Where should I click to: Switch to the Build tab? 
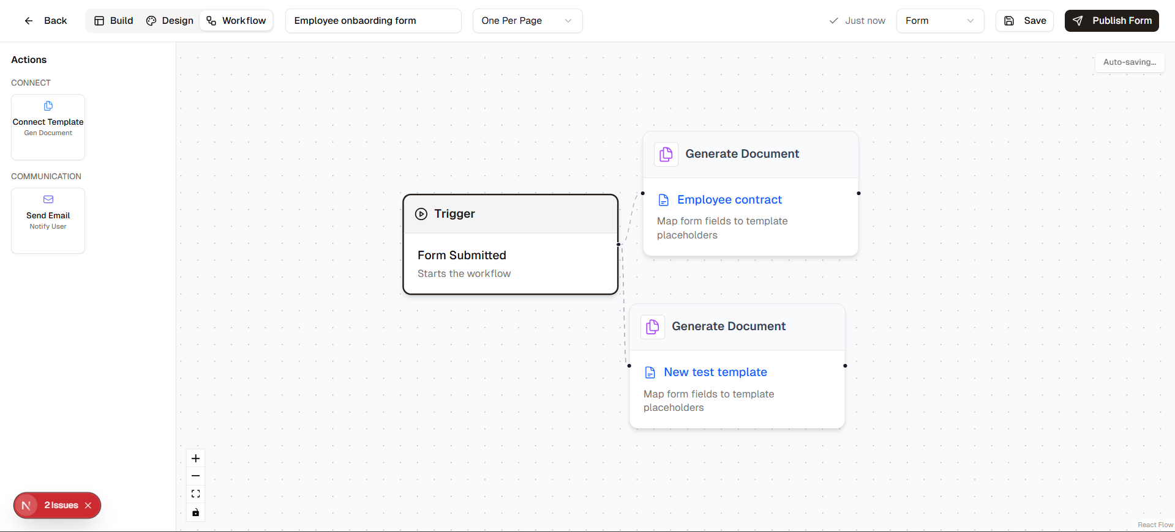pos(114,21)
